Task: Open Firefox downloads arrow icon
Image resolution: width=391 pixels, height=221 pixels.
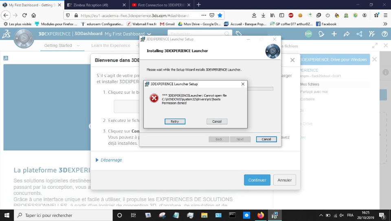Action: pos(263,15)
